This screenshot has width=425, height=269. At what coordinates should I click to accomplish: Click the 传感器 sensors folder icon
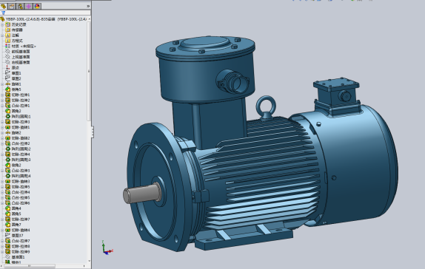[8, 30]
